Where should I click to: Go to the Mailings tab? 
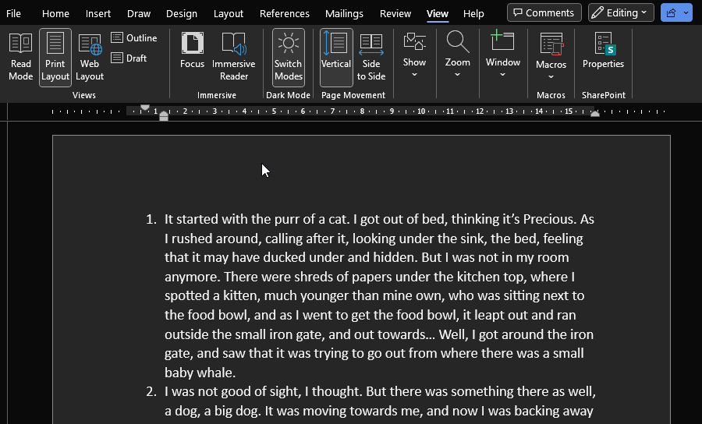344,13
